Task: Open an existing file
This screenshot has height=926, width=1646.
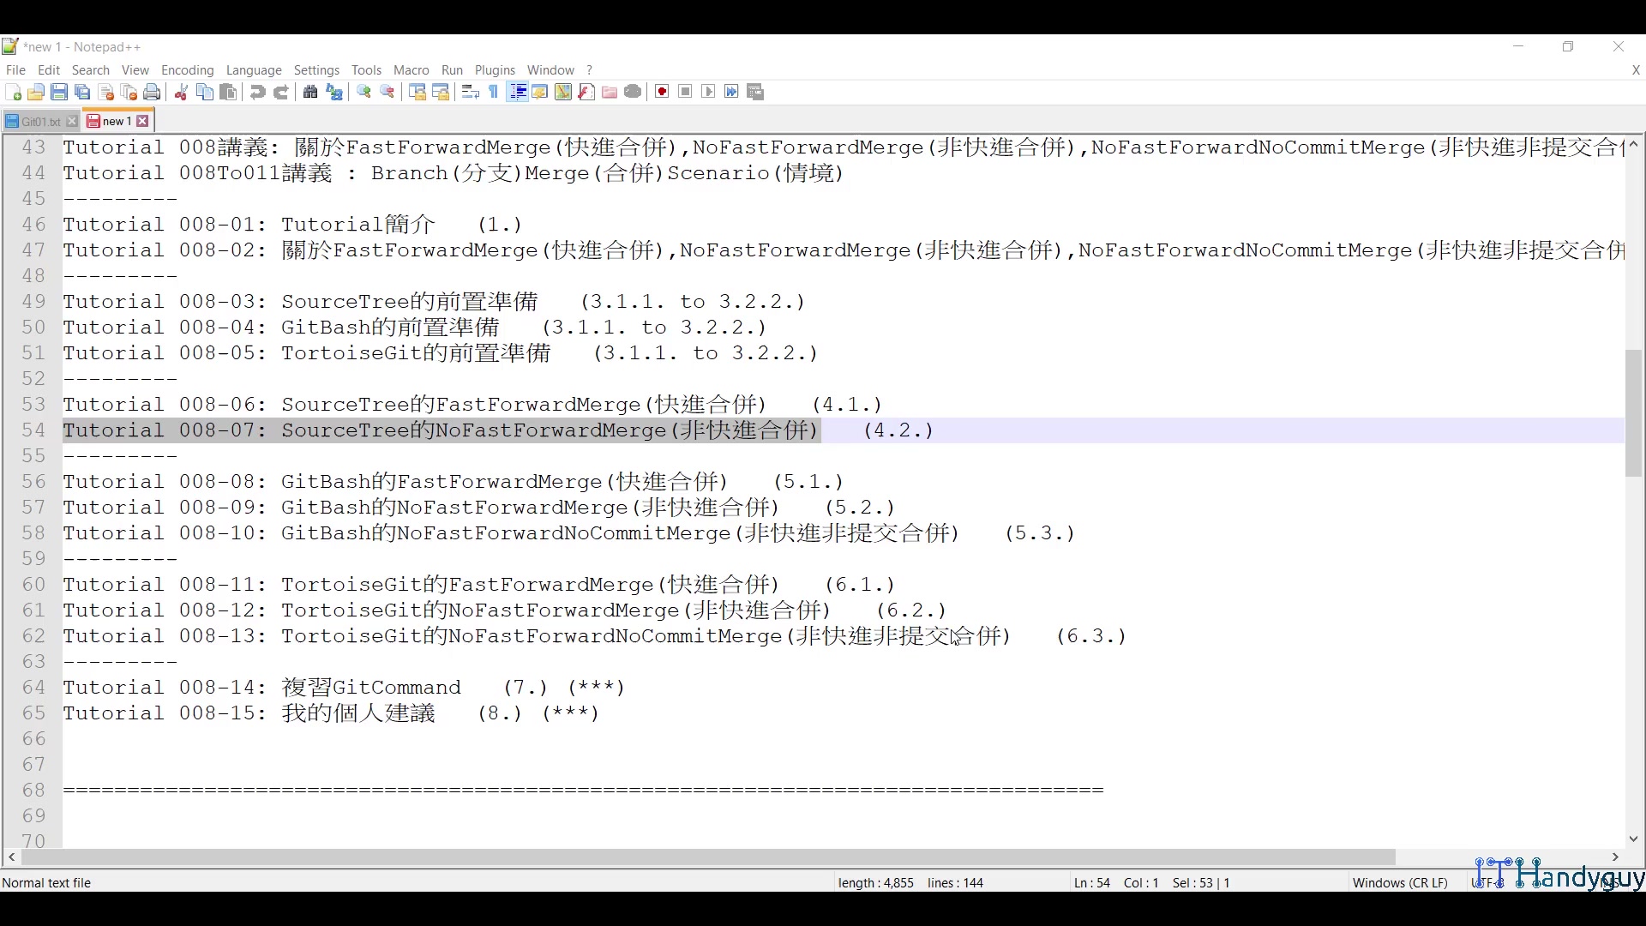Action: click(36, 92)
